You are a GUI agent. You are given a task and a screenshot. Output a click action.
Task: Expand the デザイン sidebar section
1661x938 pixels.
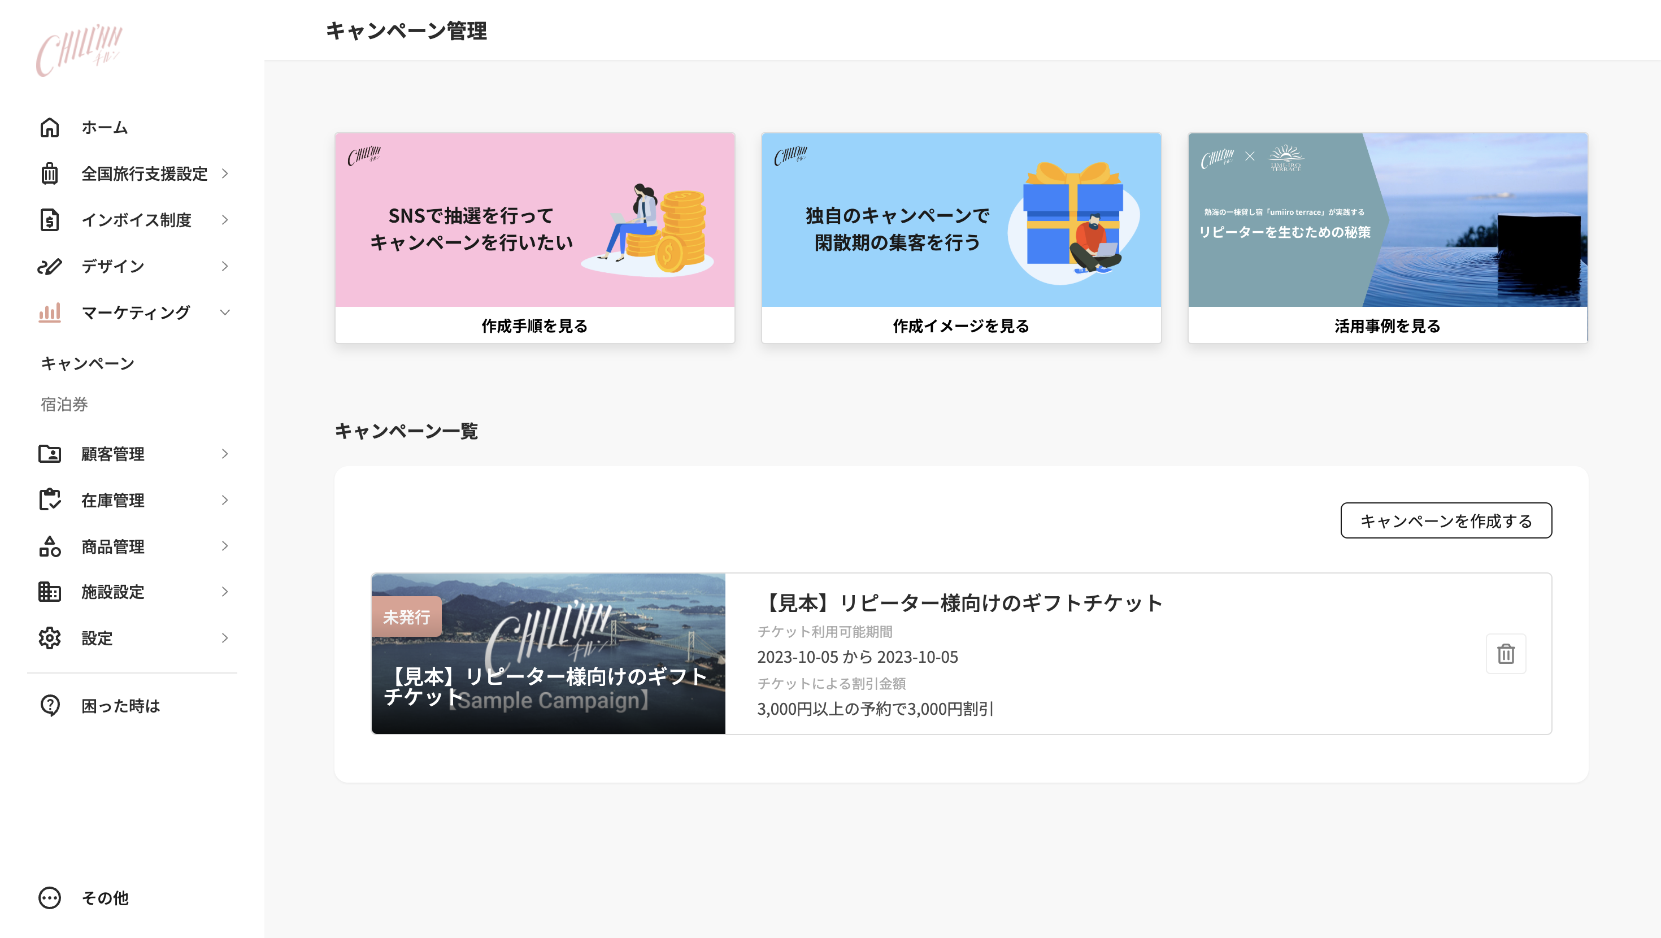224,266
